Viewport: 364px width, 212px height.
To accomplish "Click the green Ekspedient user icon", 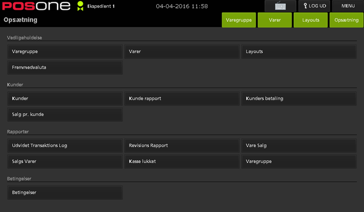I will (80, 6).
